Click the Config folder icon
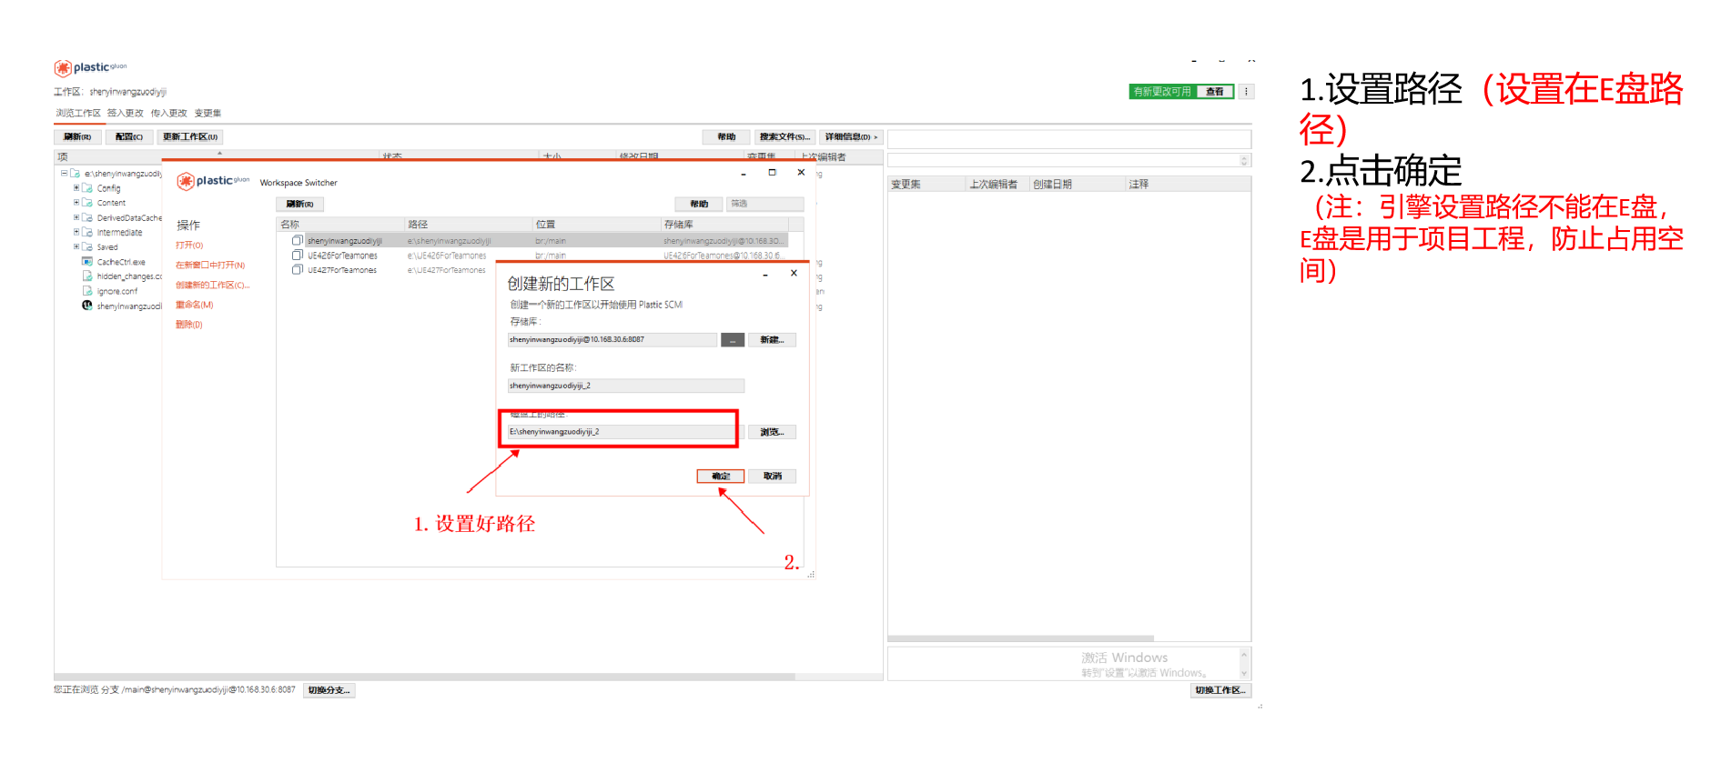Screen dimensions: 1721x773 (x=87, y=188)
